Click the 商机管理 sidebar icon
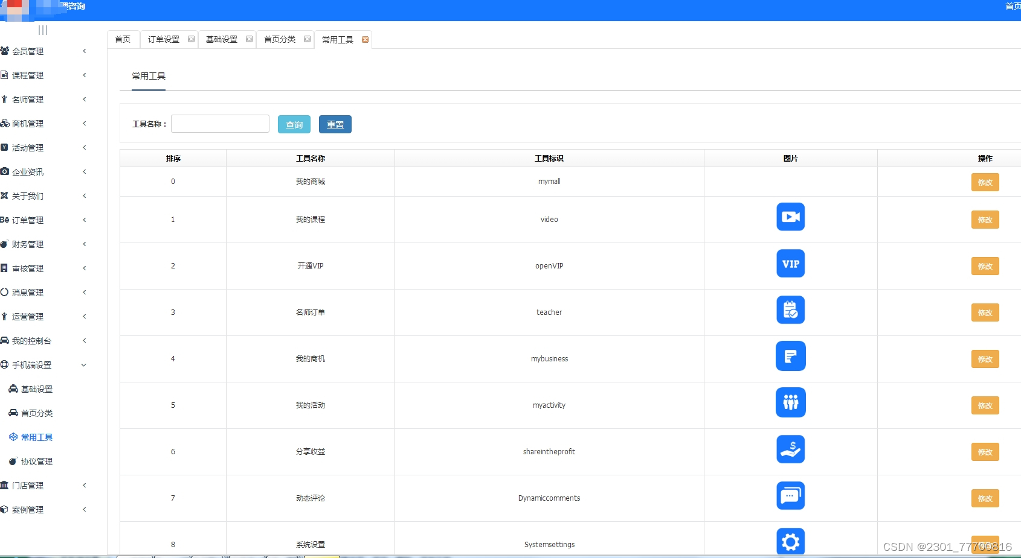Viewport: 1021px width, 558px height. (x=5, y=124)
